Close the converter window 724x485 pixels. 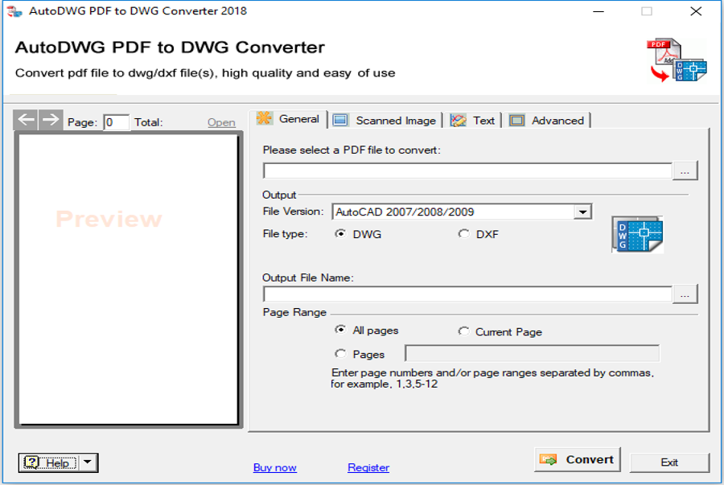pyautogui.click(x=696, y=11)
